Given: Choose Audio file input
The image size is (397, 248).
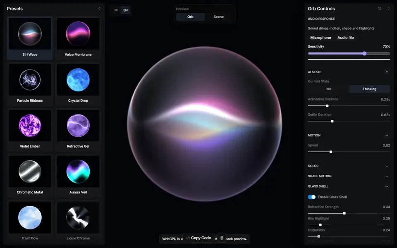Looking at the screenshot, I should pyautogui.click(x=346, y=38).
